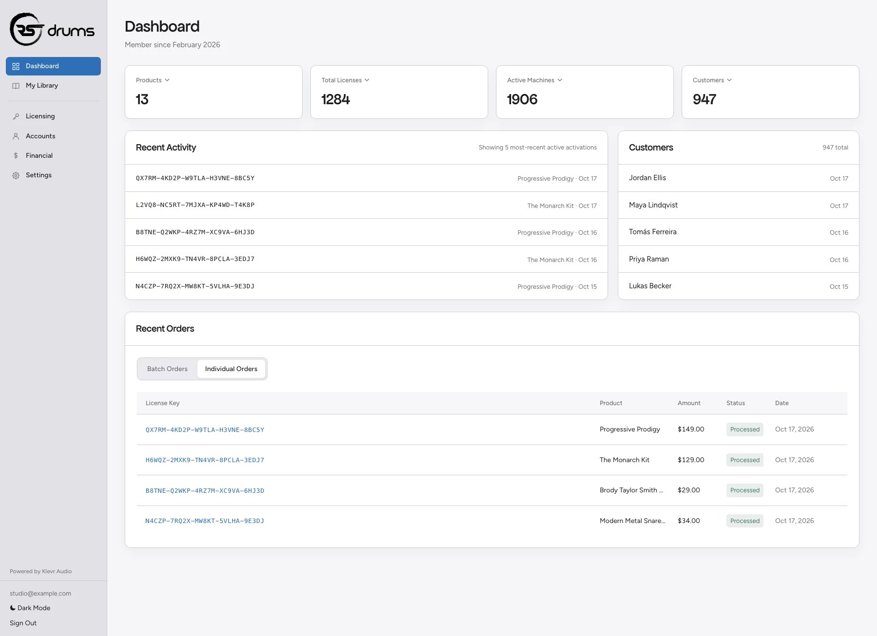Viewport: 877px width, 636px height.
Task: Click the Financial dollar sign icon
Action: click(16, 156)
